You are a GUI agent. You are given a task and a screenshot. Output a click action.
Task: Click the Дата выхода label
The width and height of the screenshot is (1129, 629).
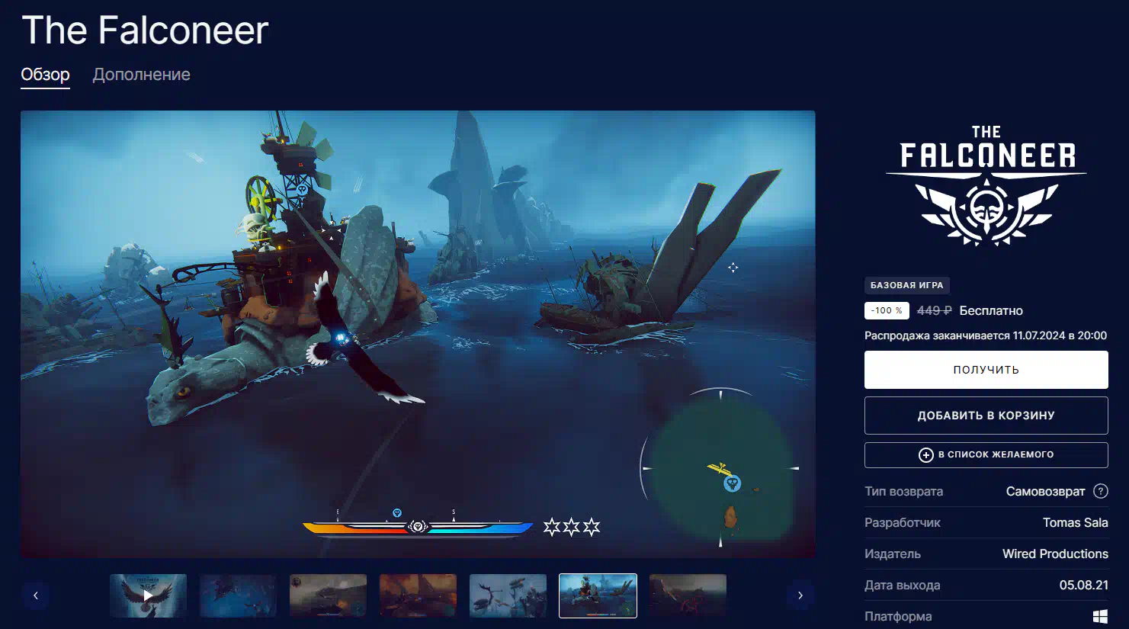click(902, 585)
